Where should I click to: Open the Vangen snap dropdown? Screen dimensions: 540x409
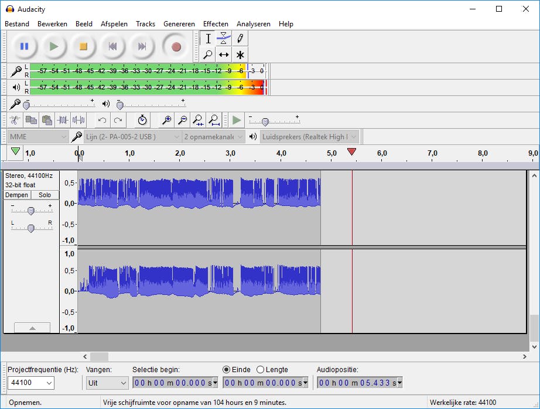click(107, 383)
